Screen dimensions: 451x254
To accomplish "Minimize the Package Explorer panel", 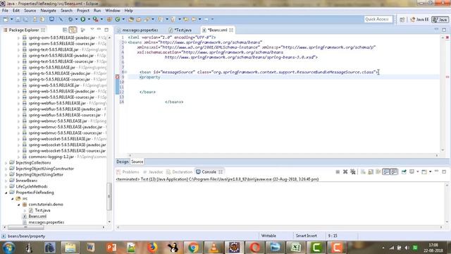I will click(x=99, y=30).
